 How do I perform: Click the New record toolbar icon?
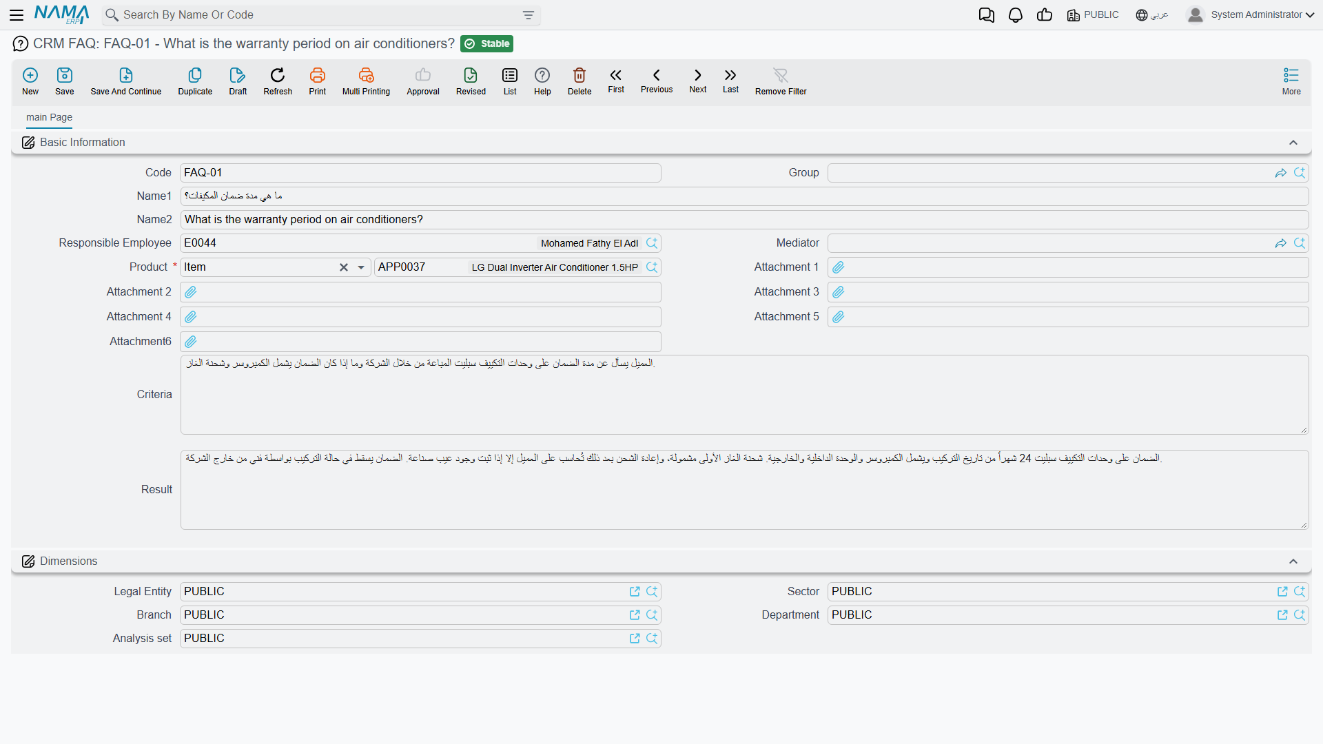[30, 81]
